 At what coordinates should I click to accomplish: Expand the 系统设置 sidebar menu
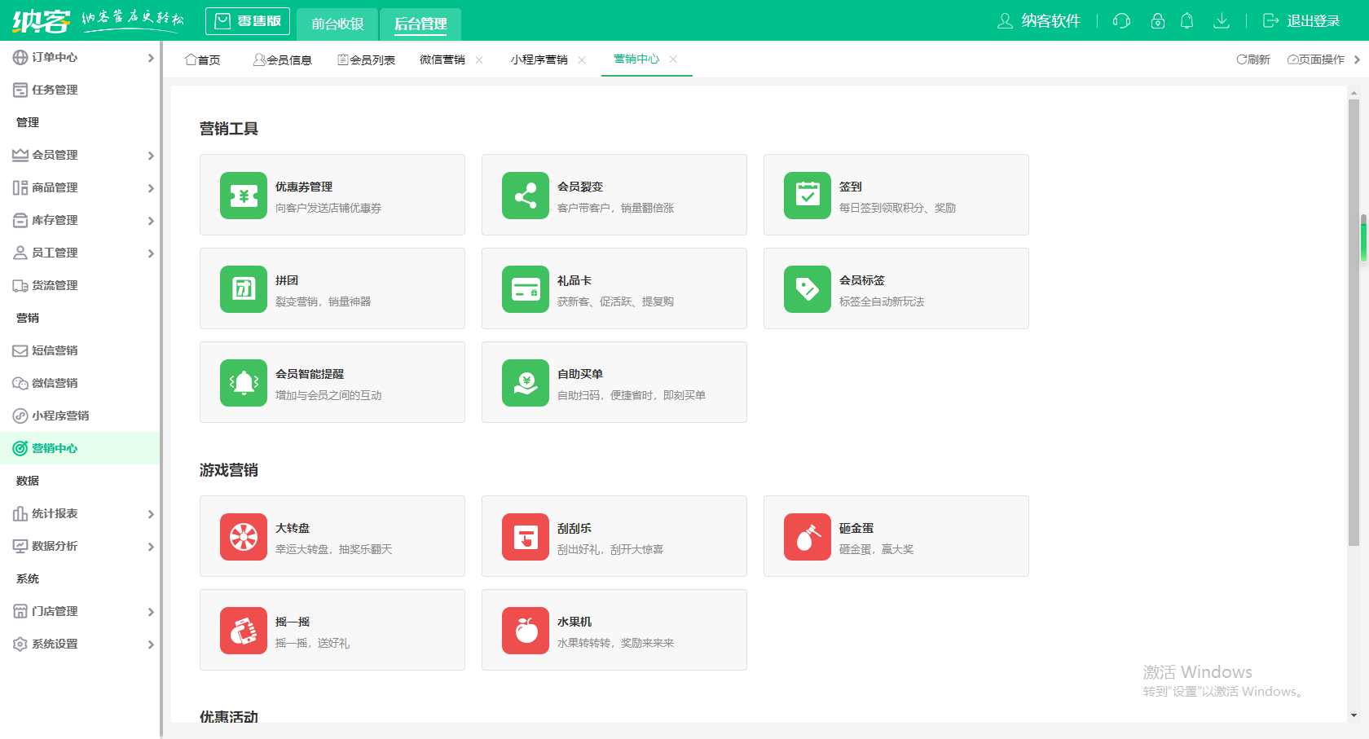[81, 644]
